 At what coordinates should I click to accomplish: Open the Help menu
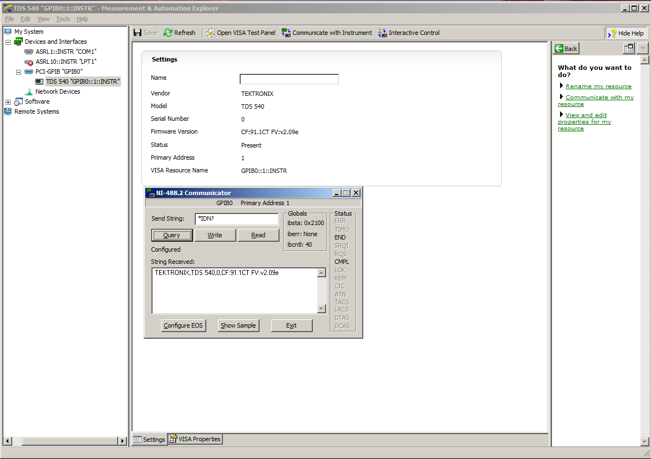82,19
